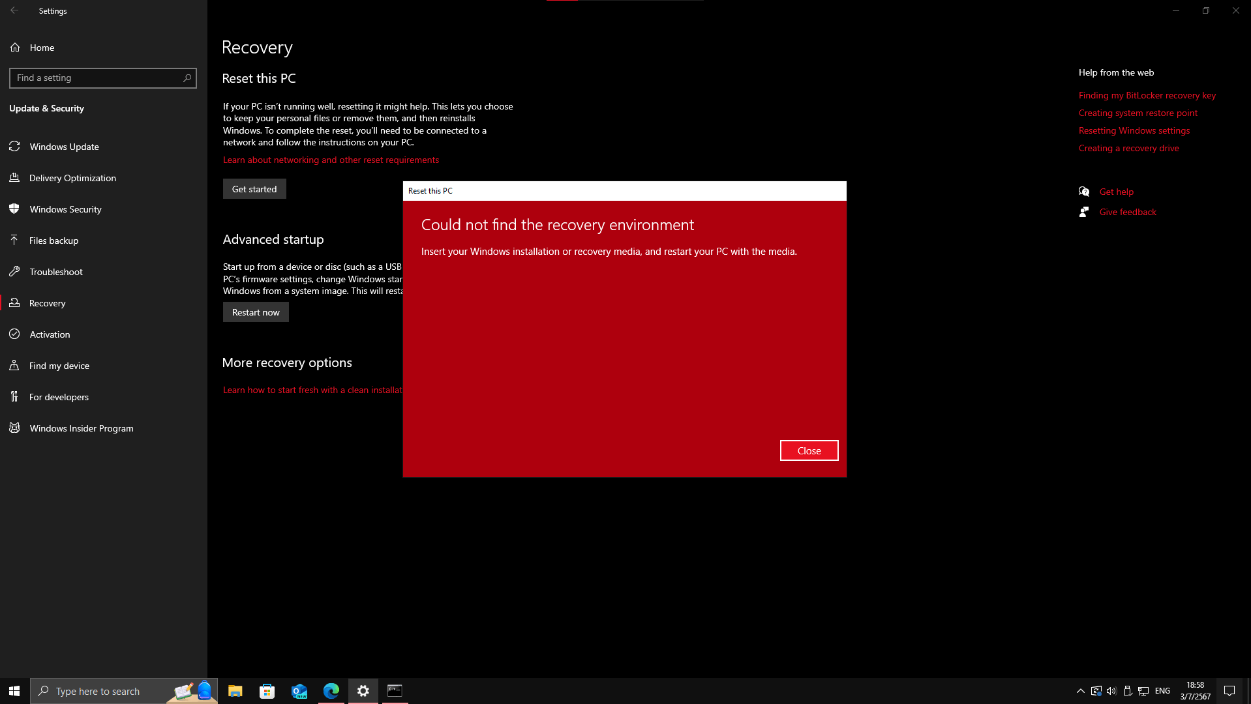1251x704 pixels.
Task: Open the terminal window from taskbar
Action: point(395,691)
